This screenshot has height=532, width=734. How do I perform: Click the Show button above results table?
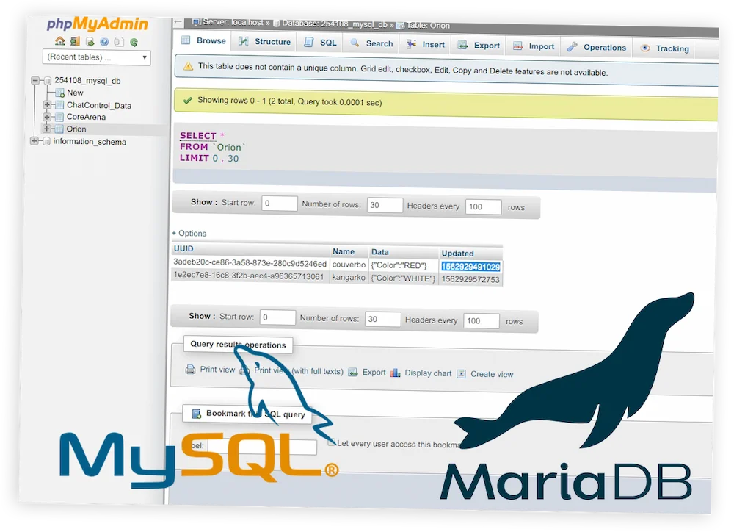click(203, 202)
